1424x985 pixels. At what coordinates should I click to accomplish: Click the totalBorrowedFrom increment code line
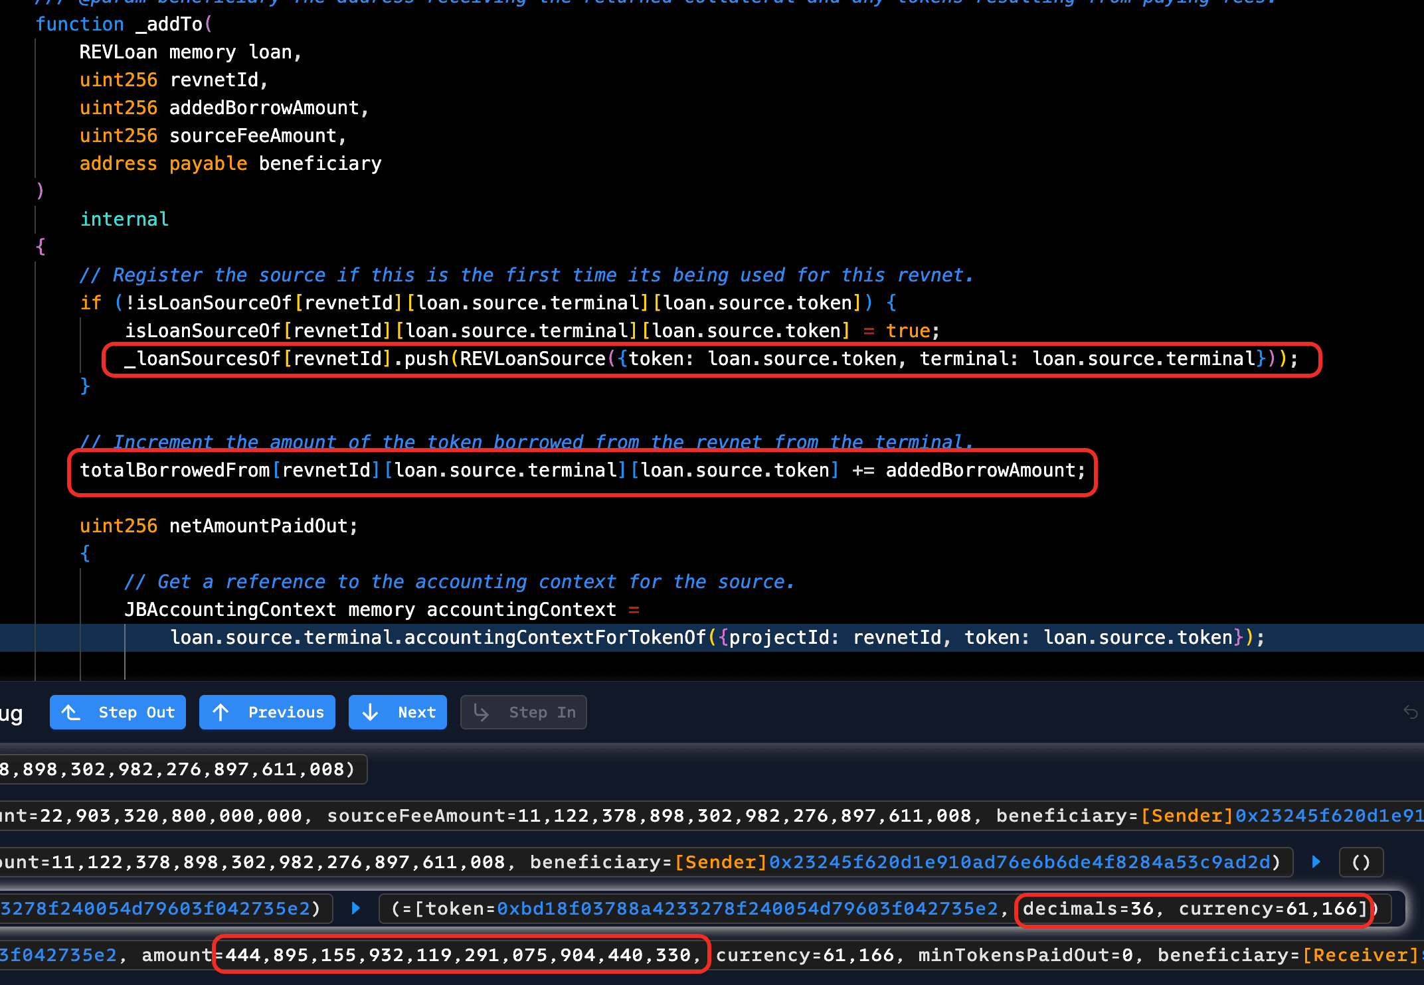click(x=582, y=470)
